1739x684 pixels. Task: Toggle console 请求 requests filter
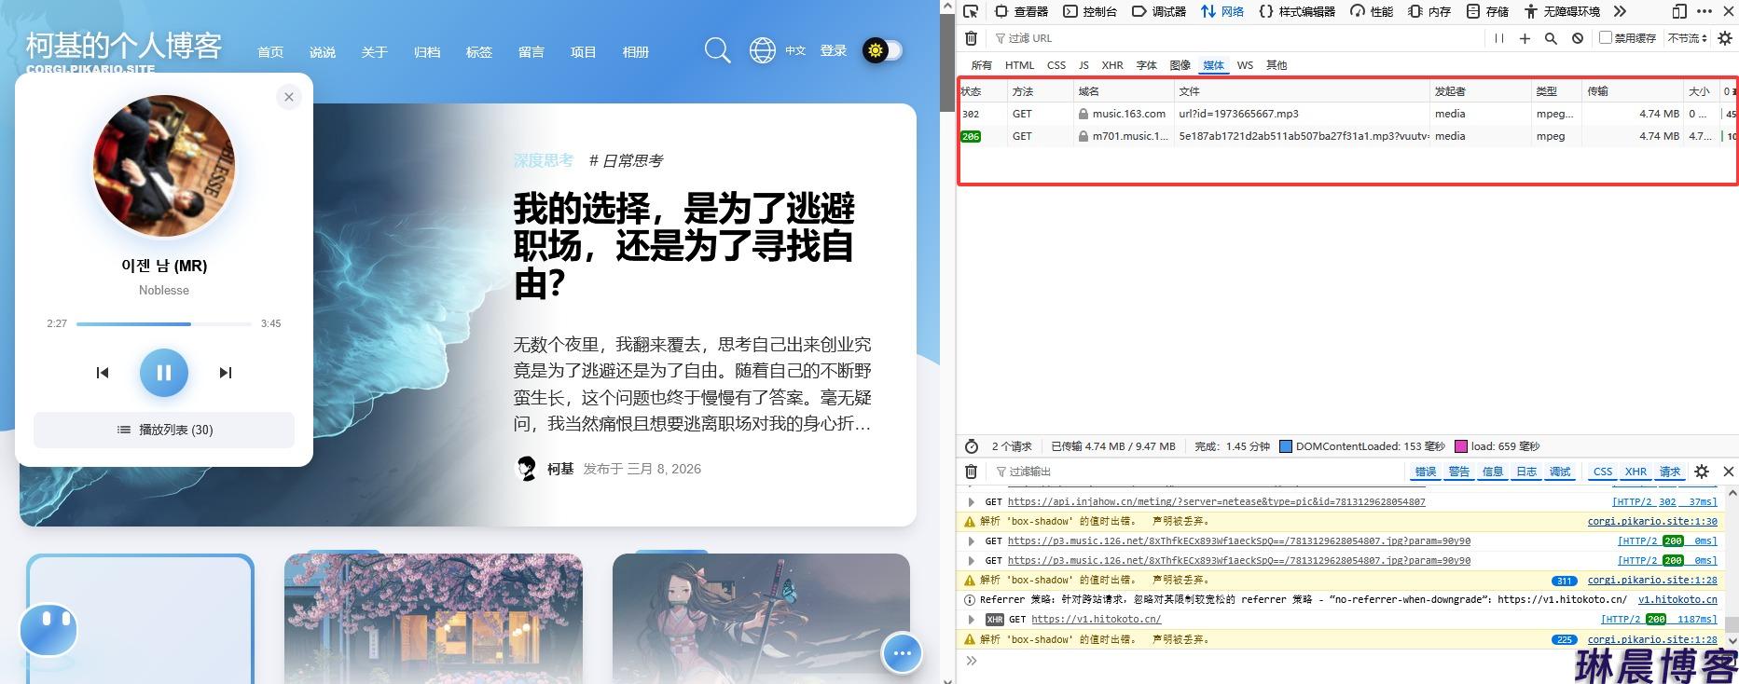click(x=1669, y=472)
